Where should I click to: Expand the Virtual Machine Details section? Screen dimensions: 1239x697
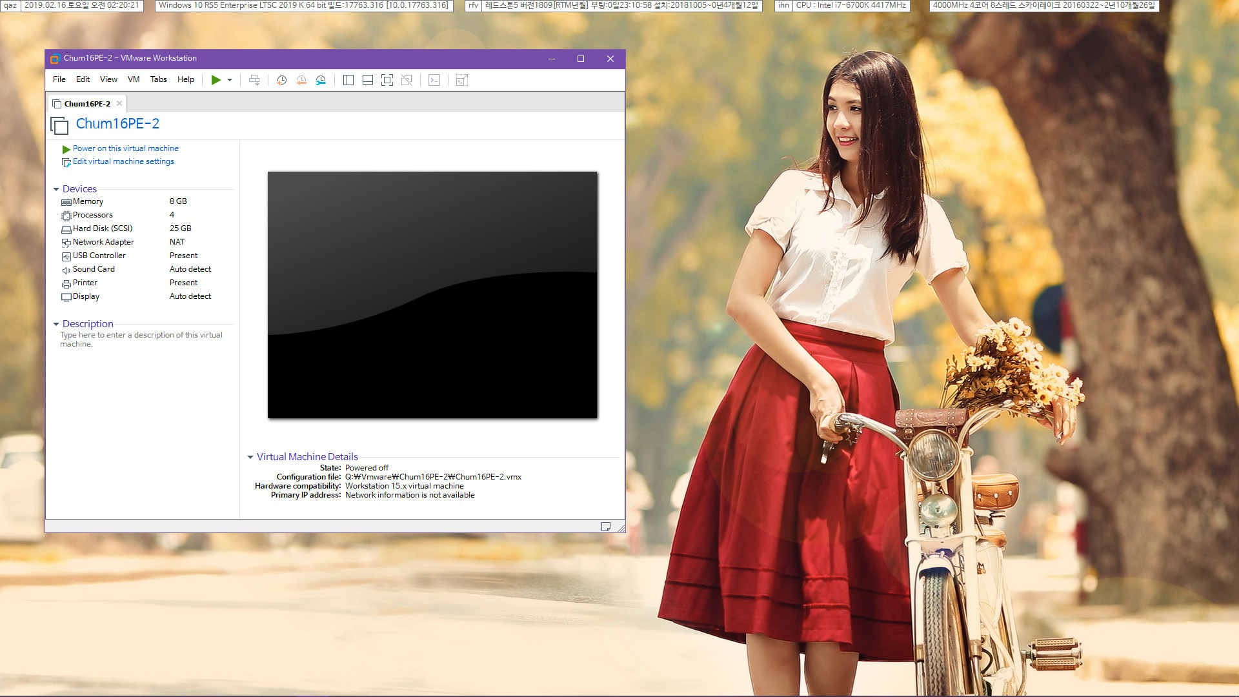pos(249,456)
